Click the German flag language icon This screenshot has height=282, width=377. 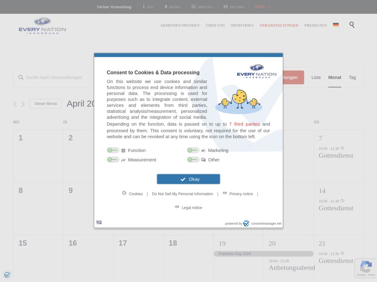(x=336, y=25)
